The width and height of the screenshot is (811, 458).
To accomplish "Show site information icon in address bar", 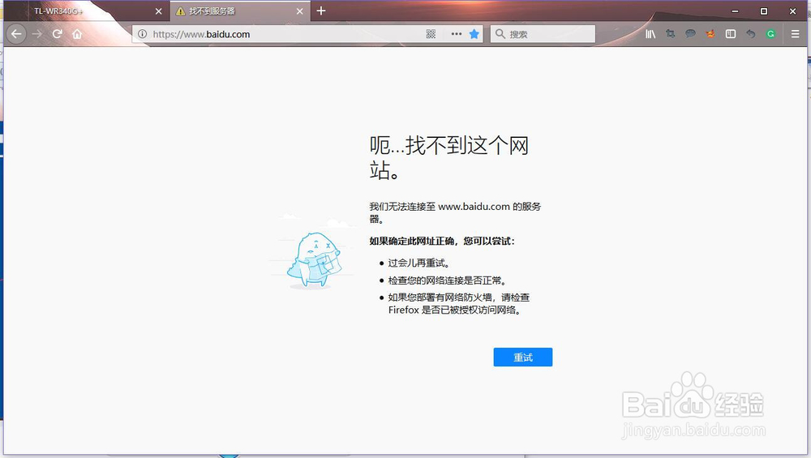I will click(142, 34).
